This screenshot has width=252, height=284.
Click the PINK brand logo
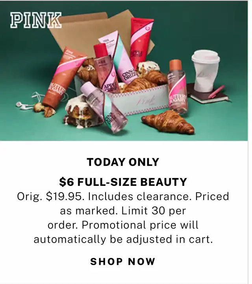[36, 20]
